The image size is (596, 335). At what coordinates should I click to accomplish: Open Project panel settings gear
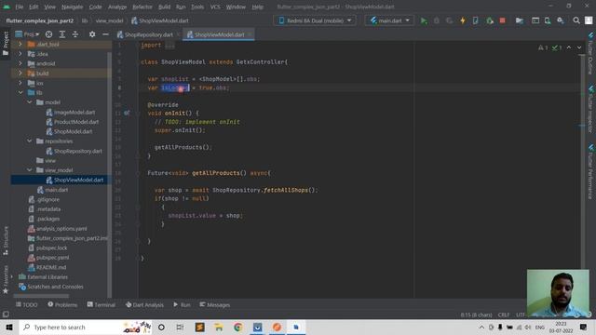click(x=92, y=34)
